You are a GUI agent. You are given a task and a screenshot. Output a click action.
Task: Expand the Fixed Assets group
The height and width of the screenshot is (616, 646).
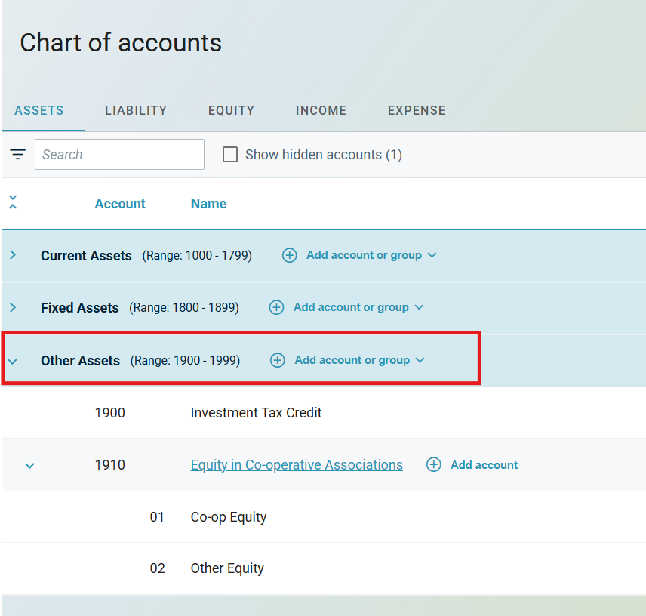(13, 307)
